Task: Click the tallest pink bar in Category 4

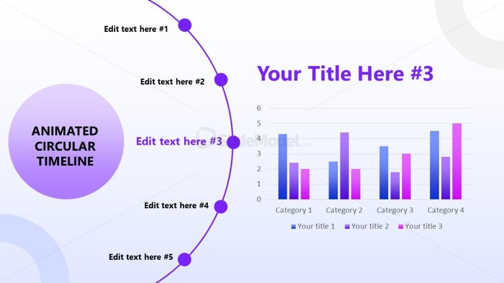Action: point(457,161)
